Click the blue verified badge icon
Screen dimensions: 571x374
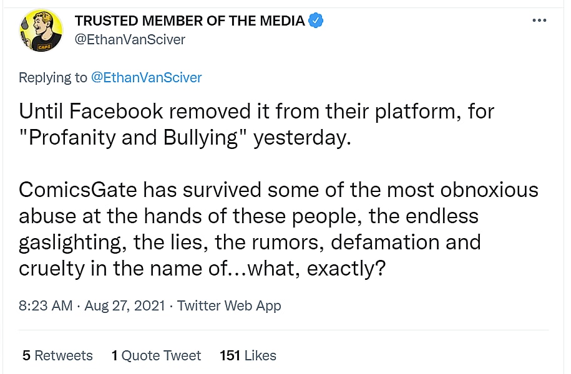coord(316,21)
